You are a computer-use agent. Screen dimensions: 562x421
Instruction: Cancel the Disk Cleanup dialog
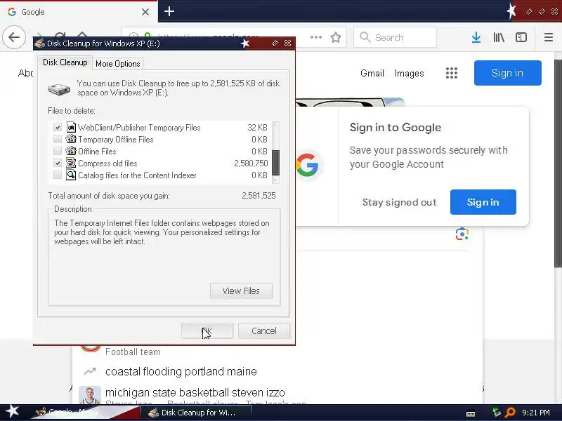point(264,330)
